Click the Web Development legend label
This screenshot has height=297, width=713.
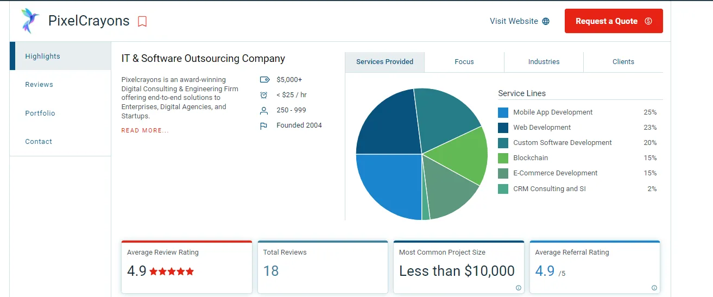542,128
